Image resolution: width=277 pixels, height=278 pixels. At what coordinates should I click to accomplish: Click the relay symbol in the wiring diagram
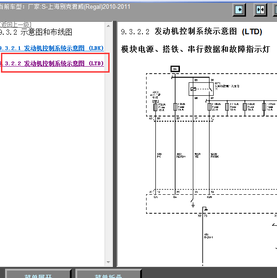201,89
